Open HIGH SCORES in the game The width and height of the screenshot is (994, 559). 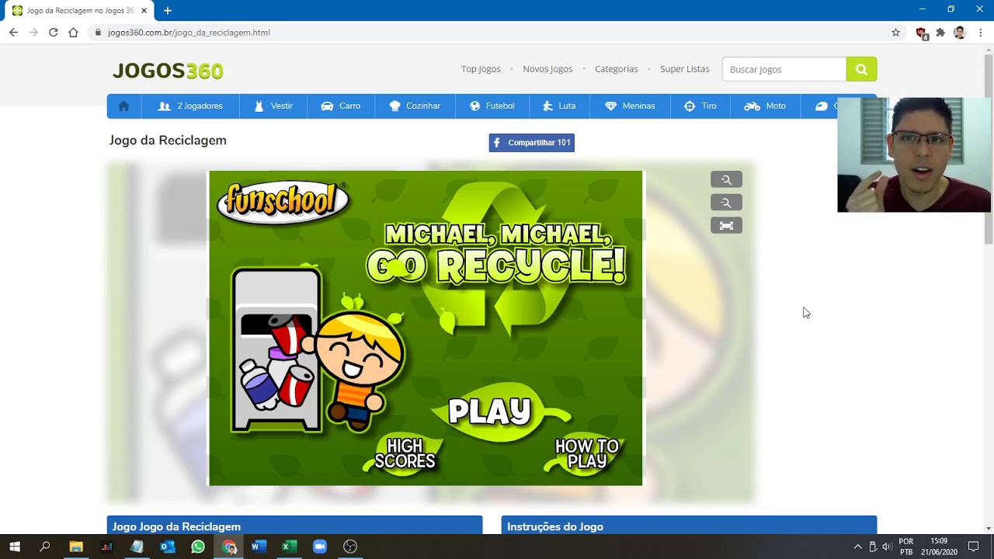click(405, 453)
